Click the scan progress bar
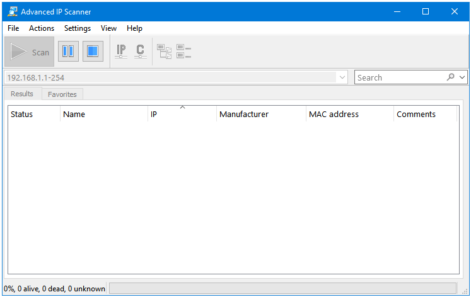This screenshot has height=297, width=471. [x=282, y=288]
